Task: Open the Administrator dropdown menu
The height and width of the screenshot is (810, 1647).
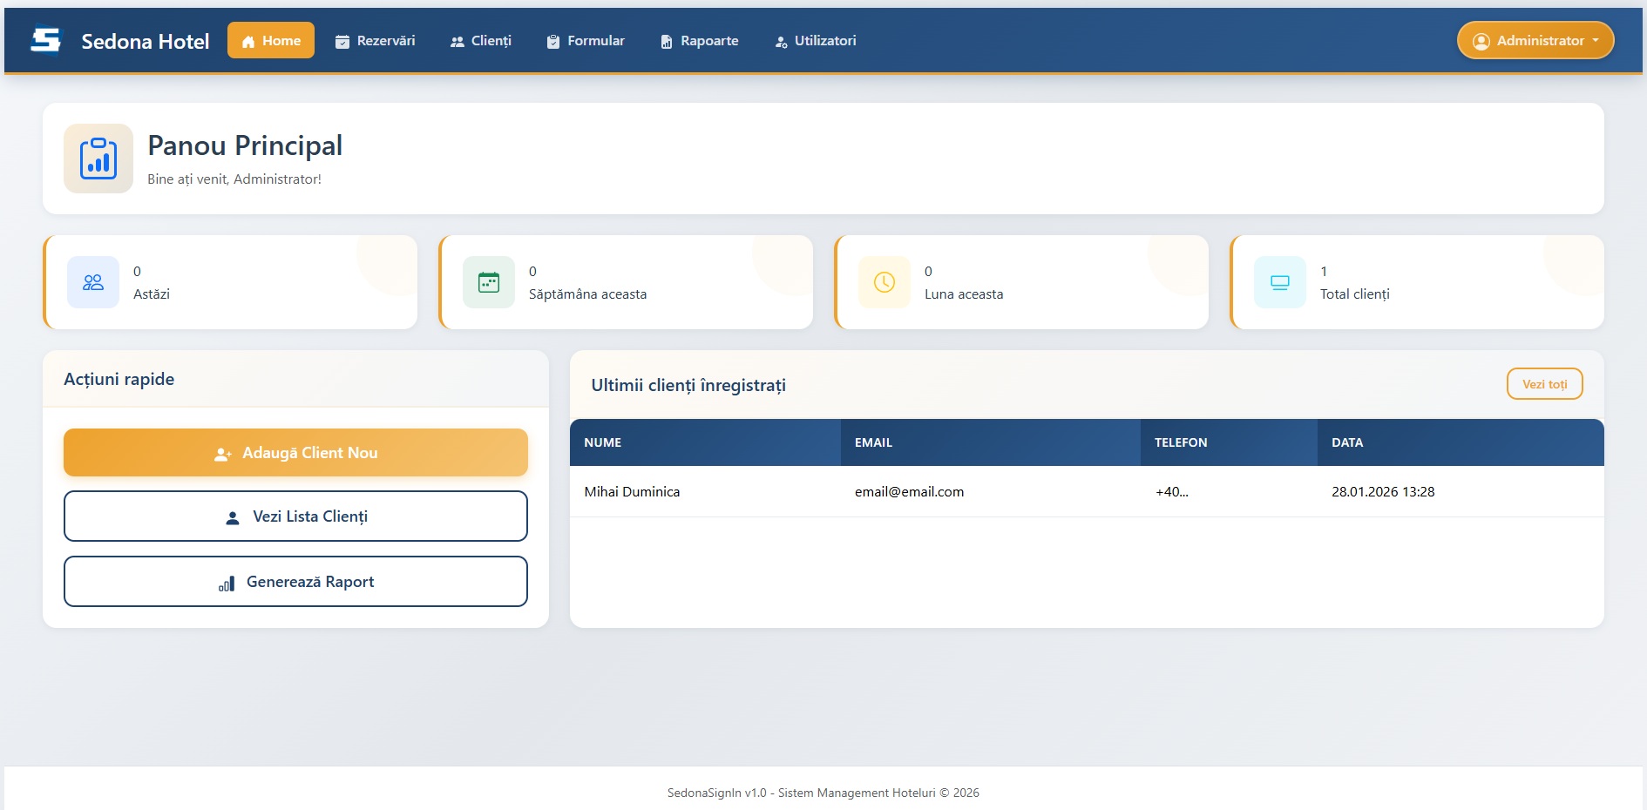Action: coord(1535,41)
